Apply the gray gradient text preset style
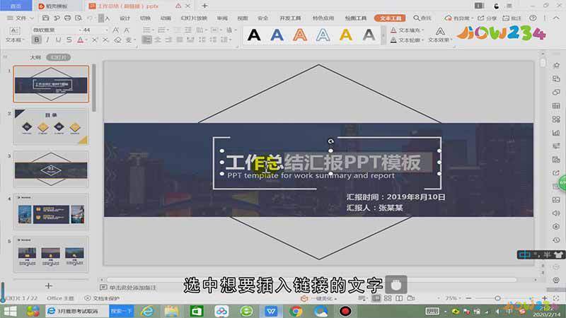566x318 pixels. click(x=369, y=35)
